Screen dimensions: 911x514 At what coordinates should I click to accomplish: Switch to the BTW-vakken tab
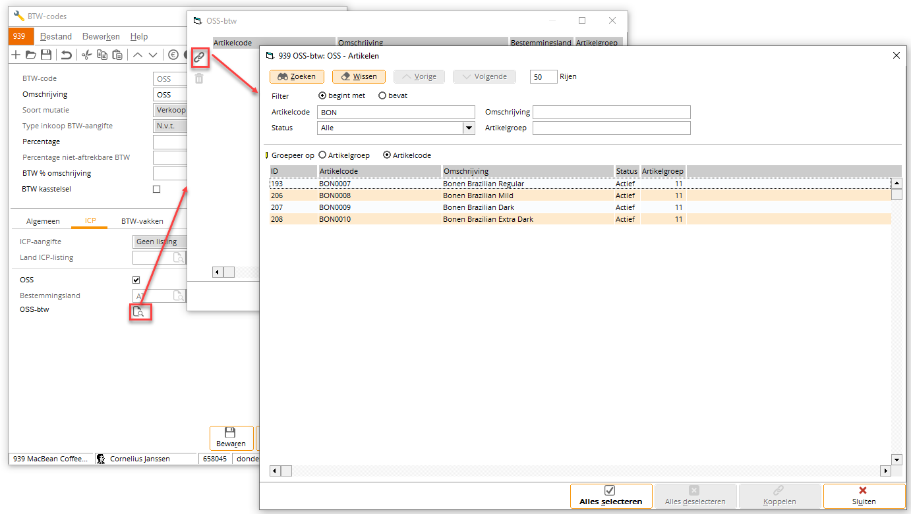click(142, 221)
